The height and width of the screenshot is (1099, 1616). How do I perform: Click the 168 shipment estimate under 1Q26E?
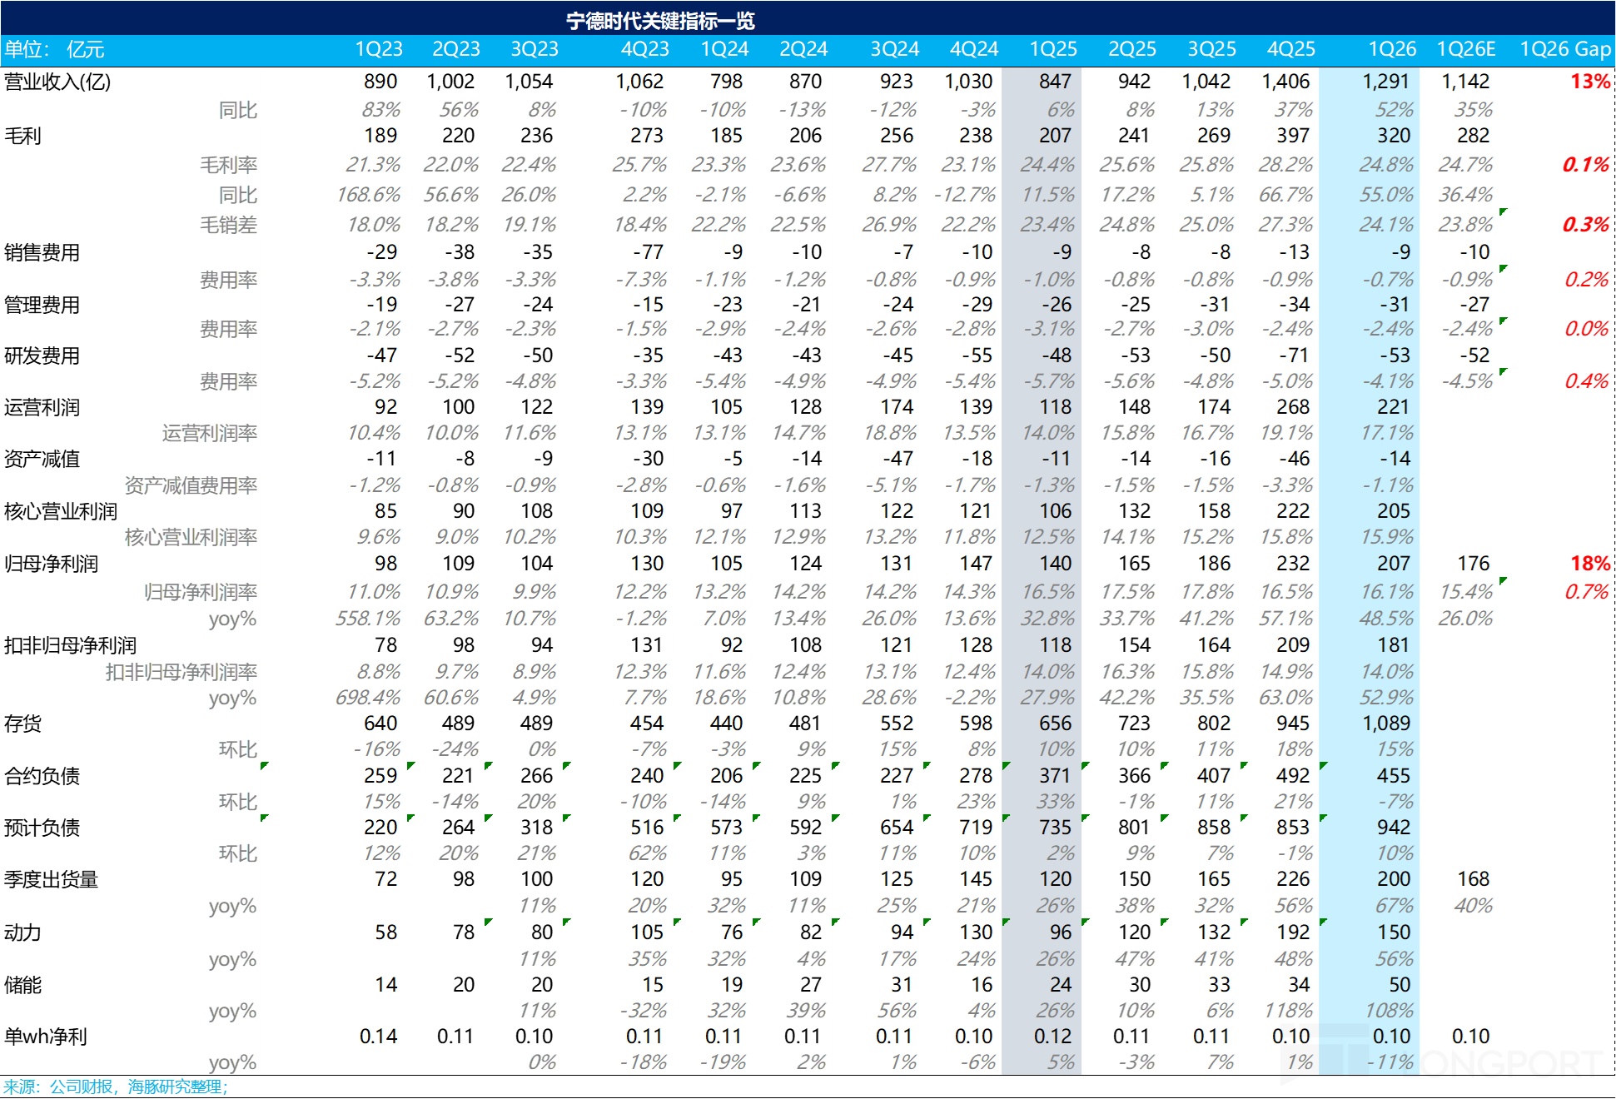click(x=1473, y=879)
